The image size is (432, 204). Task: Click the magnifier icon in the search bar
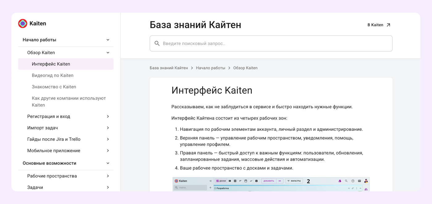[157, 44]
